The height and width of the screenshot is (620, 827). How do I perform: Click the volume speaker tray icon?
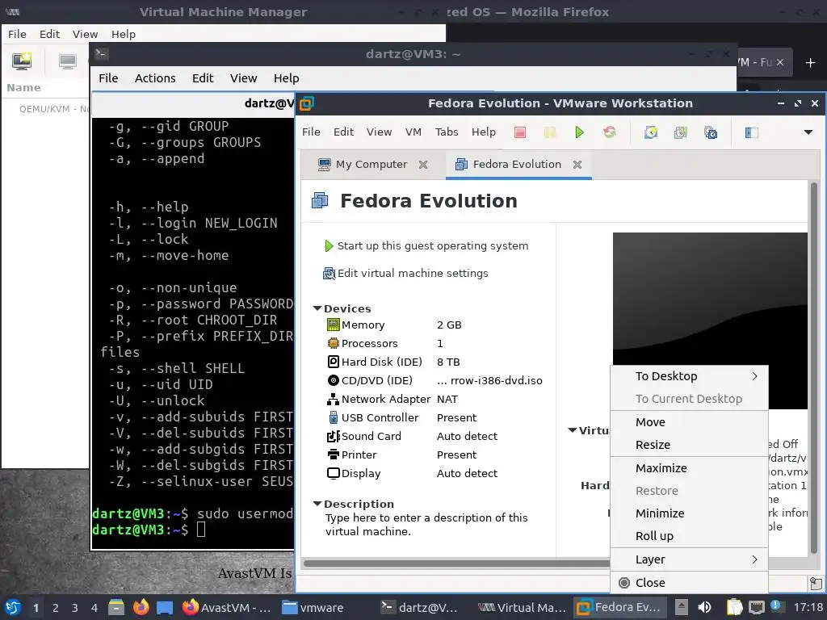pyautogui.click(x=704, y=607)
